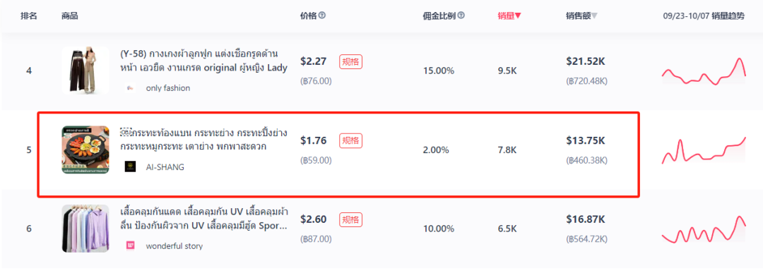The width and height of the screenshot is (763, 273).
Task: Click the UV hoodie product thumbnail
Action: (x=85, y=229)
